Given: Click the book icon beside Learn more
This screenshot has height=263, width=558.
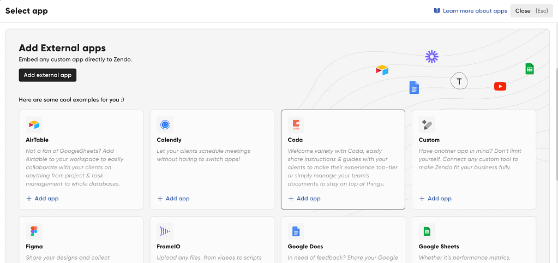Looking at the screenshot, I should pyautogui.click(x=437, y=11).
